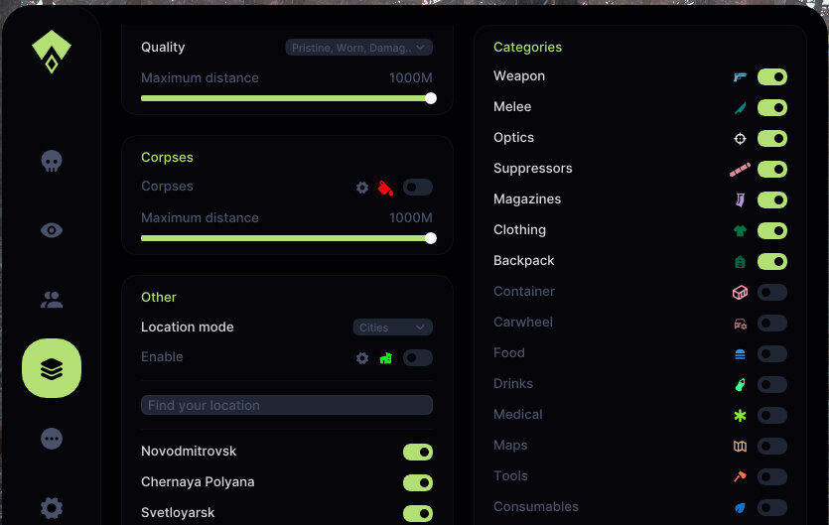Click the Optics crosshair icon
This screenshot has width=829, height=525.
[x=740, y=139]
